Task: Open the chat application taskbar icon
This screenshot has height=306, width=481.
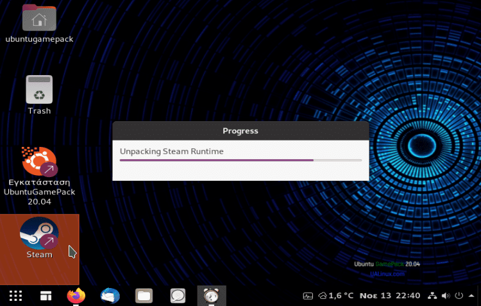Action: point(178,296)
